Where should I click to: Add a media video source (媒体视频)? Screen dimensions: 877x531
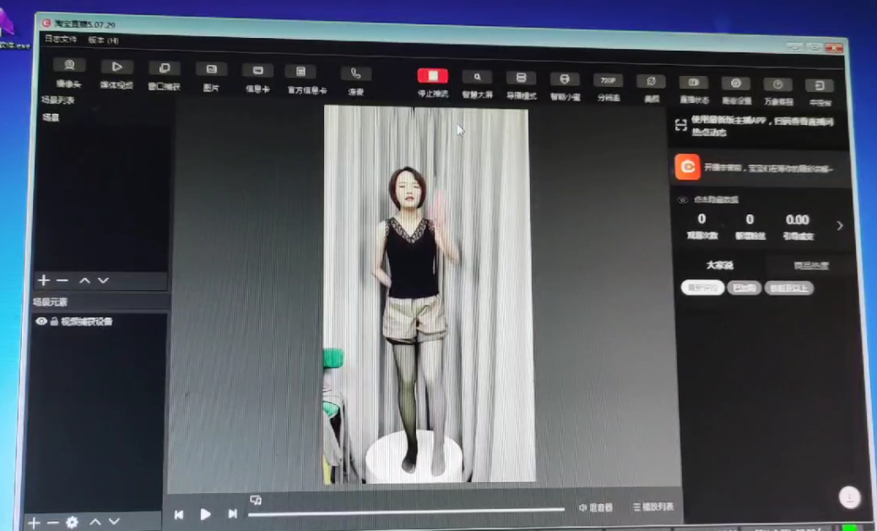click(116, 68)
